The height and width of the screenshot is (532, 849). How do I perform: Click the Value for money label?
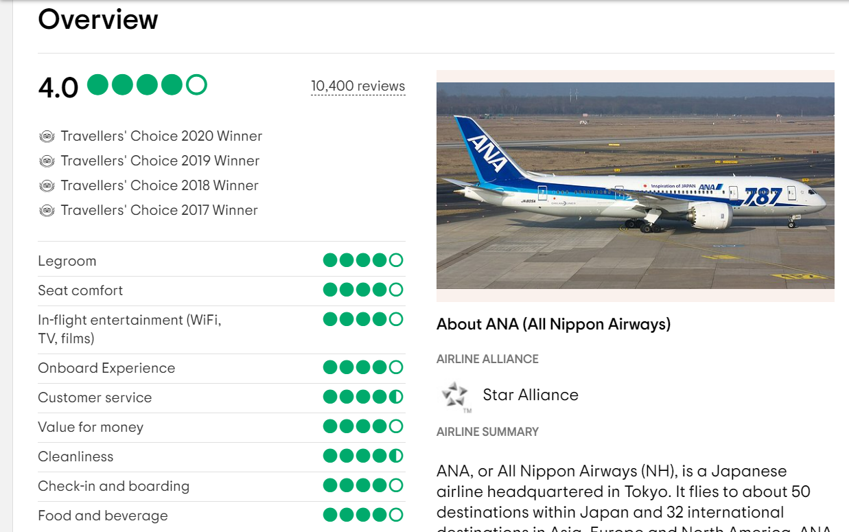coord(91,427)
